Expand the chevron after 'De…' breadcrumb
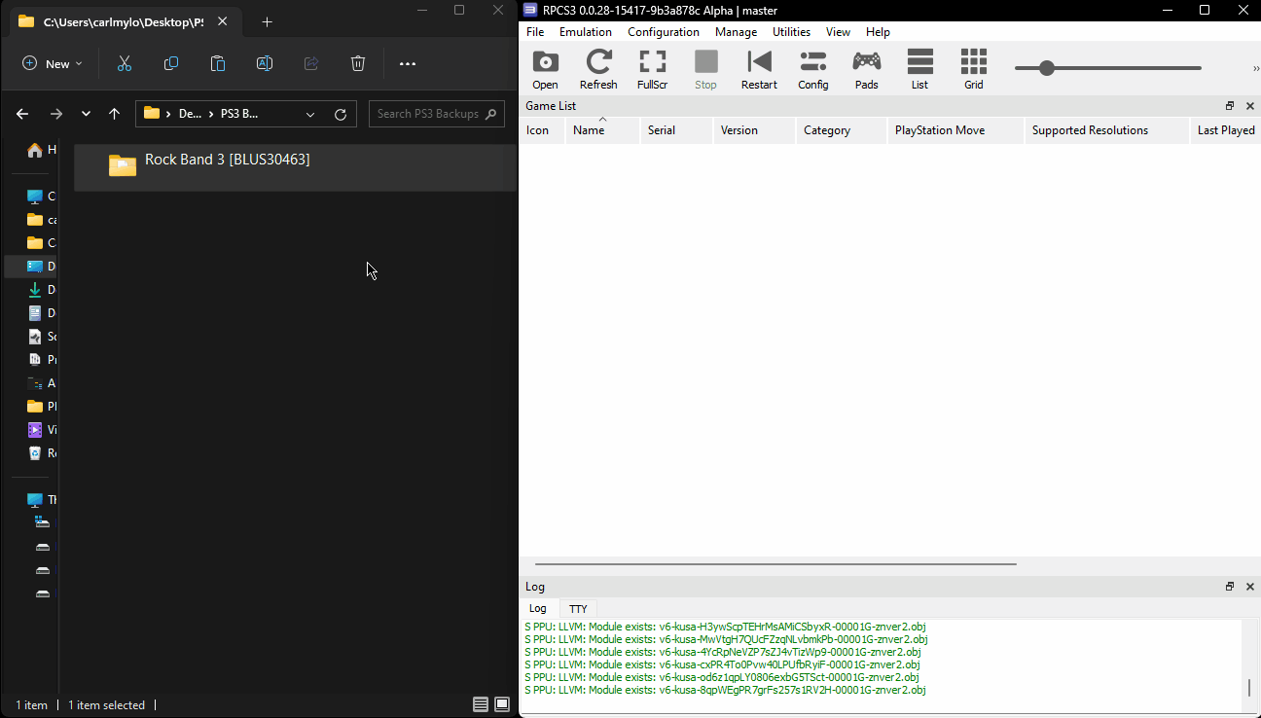This screenshot has width=1261, height=718. pyautogui.click(x=212, y=114)
